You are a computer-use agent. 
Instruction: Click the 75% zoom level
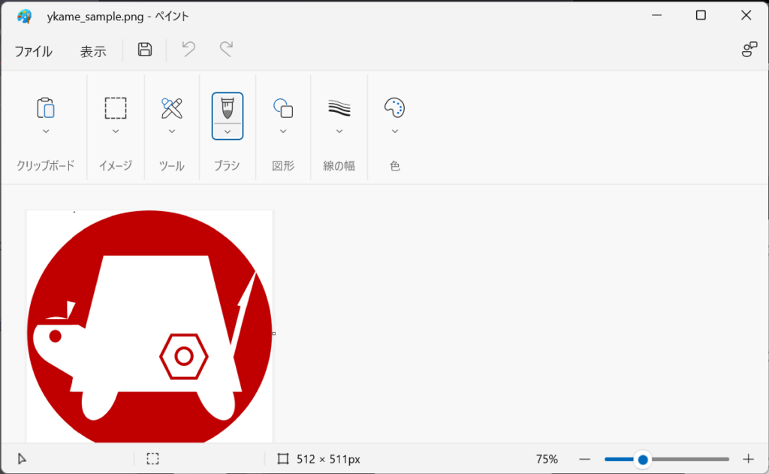pyautogui.click(x=547, y=459)
